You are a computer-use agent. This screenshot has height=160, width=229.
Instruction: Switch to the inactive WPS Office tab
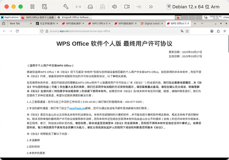pyautogui.click(x=99, y=23)
